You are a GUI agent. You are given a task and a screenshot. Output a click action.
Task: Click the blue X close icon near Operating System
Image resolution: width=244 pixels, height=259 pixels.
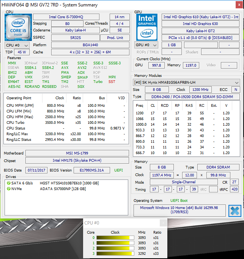pos(235,211)
